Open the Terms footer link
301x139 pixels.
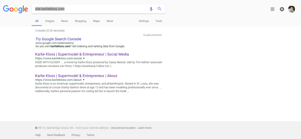(x=91, y=135)
